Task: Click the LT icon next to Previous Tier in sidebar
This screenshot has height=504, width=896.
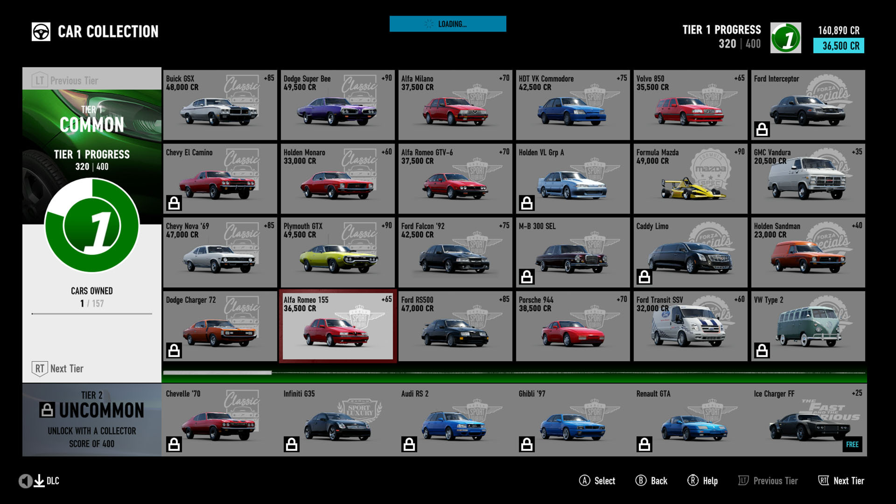Action: (40, 81)
